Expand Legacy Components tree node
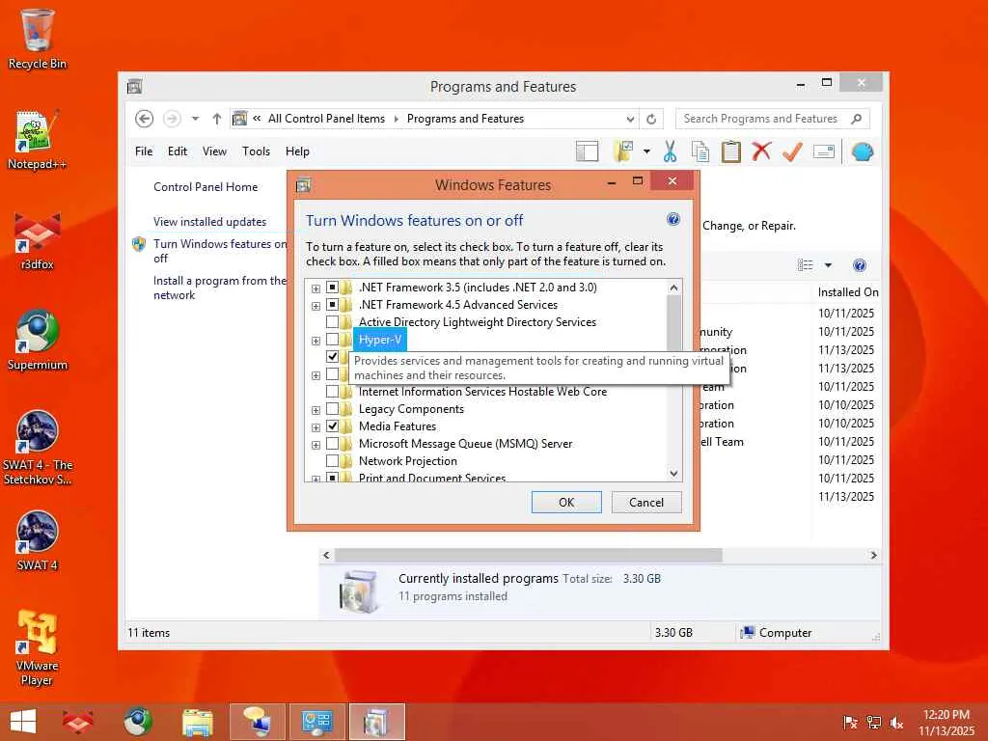Screen dimensions: 988x741 pos(316,410)
